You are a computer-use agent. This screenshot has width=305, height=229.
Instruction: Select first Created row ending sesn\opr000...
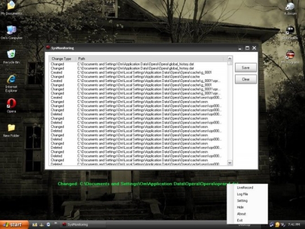[138, 97]
